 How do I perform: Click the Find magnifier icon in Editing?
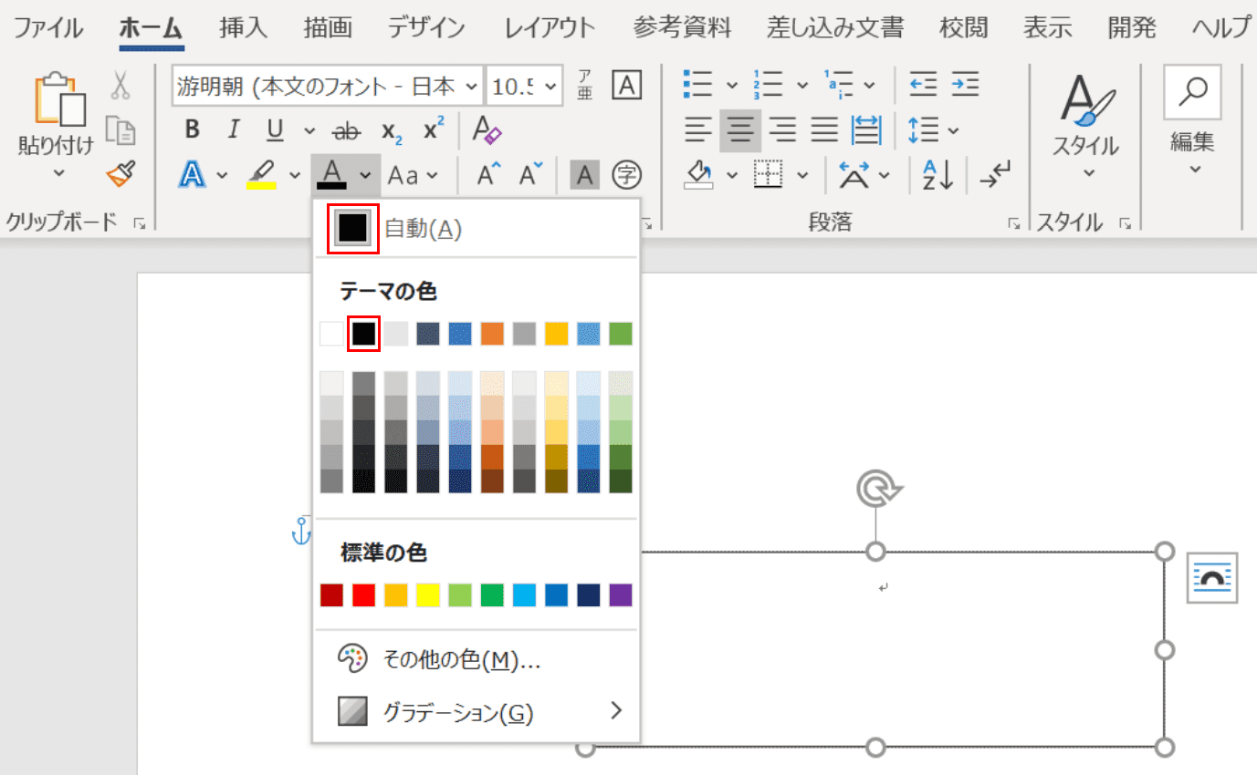(1192, 91)
